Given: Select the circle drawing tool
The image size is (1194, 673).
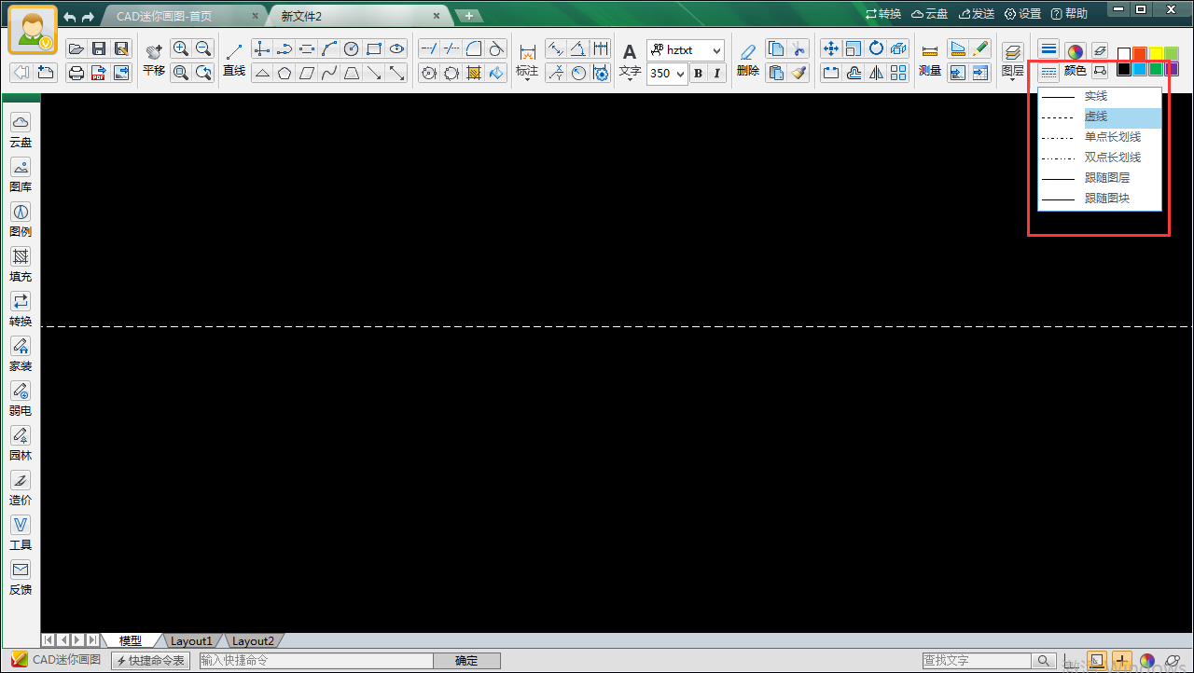Looking at the screenshot, I should pos(352,48).
